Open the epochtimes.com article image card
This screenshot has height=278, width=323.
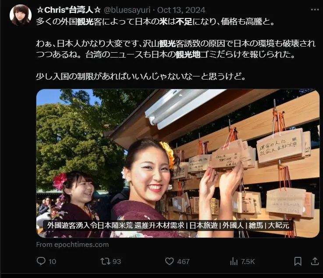pos(178,163)
